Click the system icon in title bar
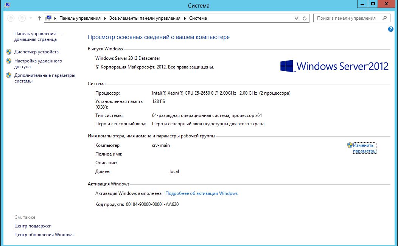 click(7, 5)
